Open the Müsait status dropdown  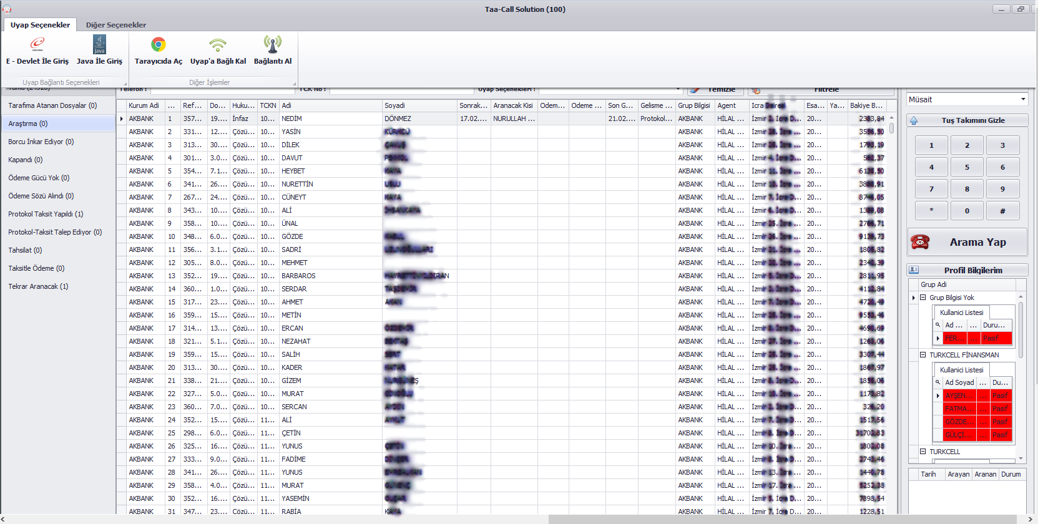[1022, 99]
